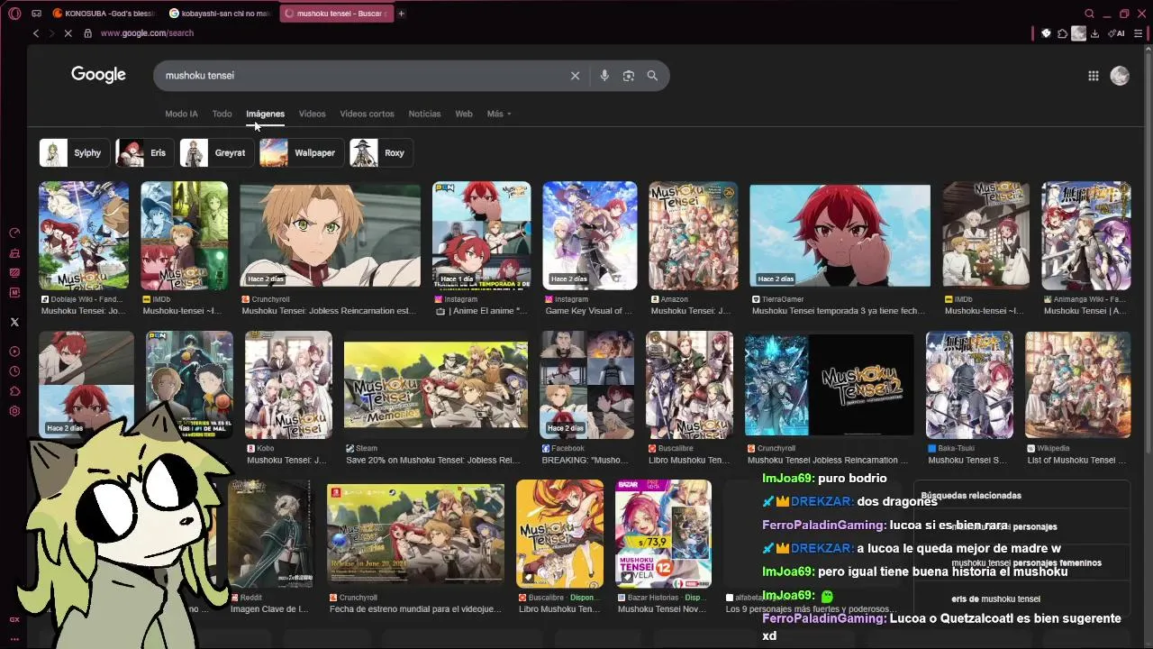Open the Steam Save 20% banner image

coord(436,384)
